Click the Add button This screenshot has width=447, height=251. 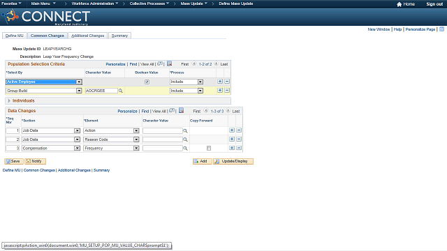[202, 161]
